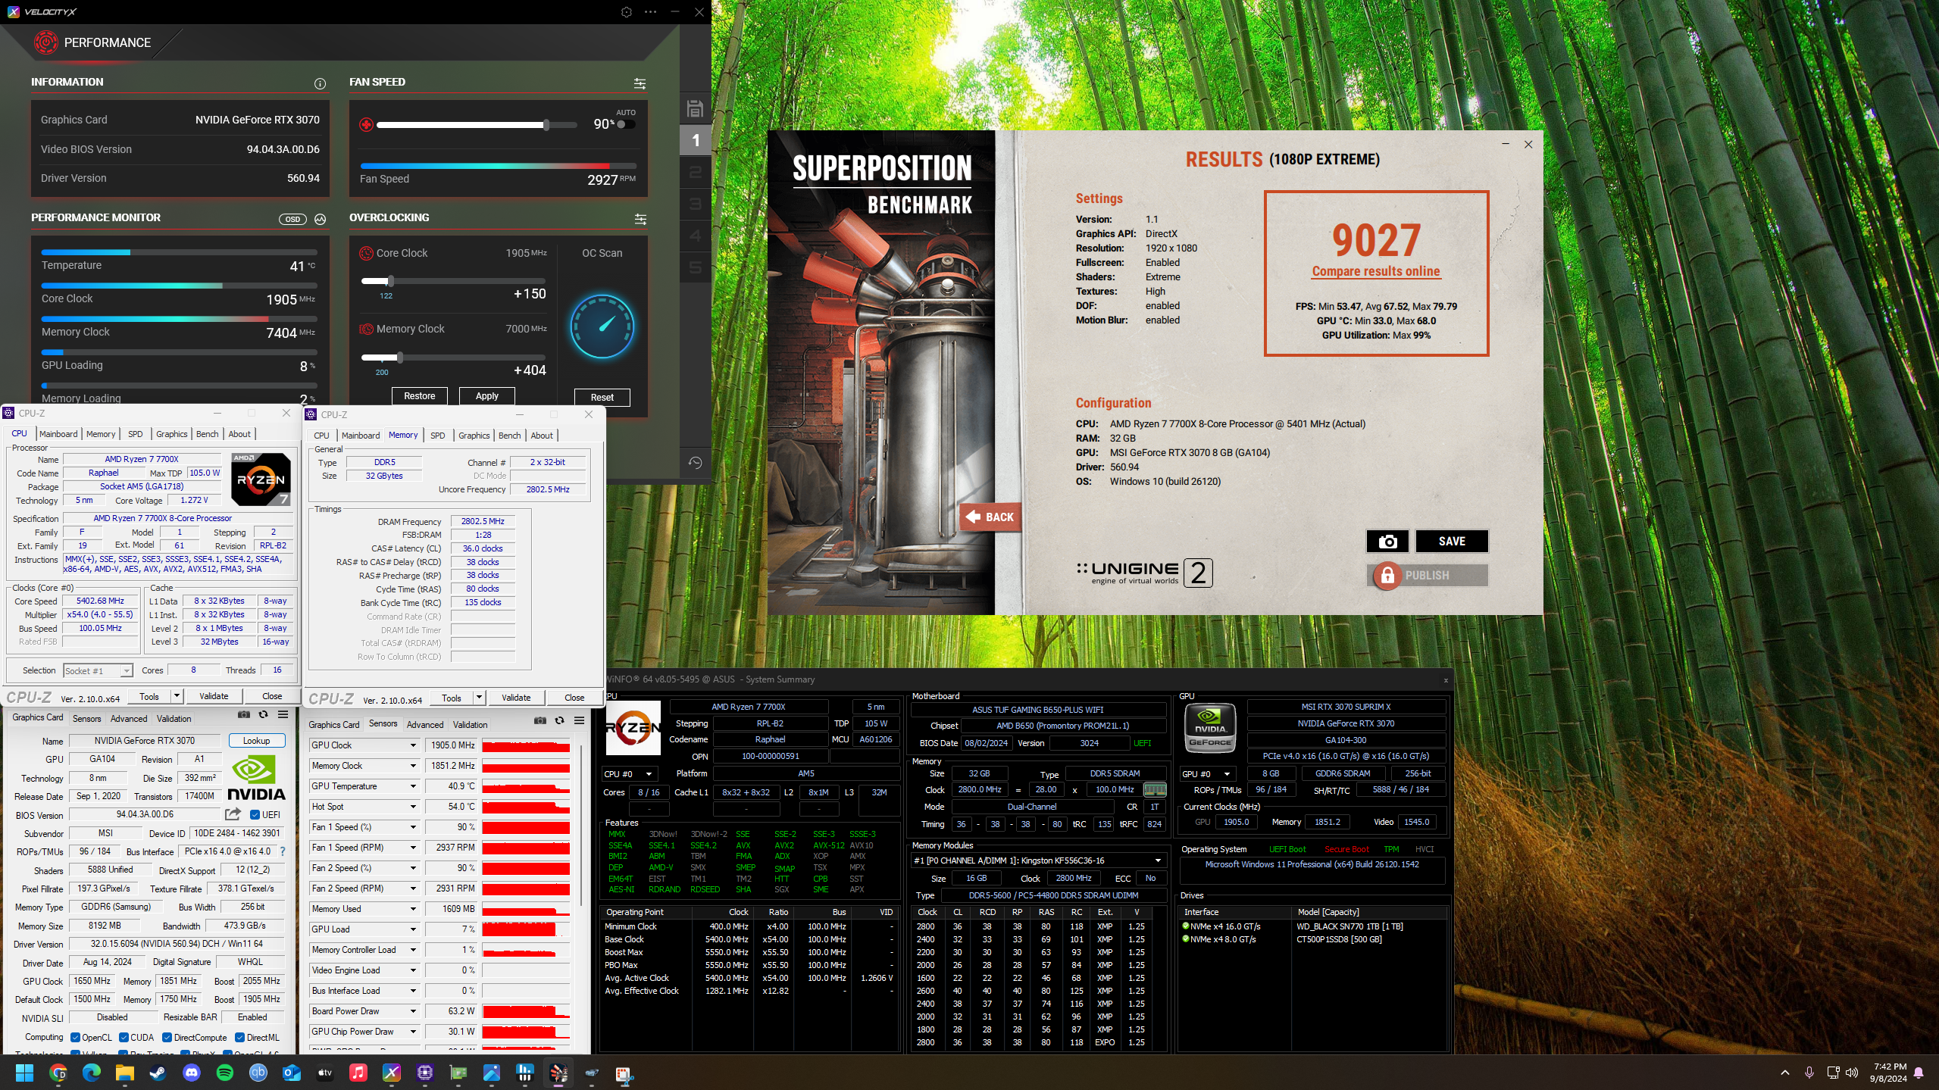
Task: Click the Bus Interface question mark icon
Action: tap(283, 851)
